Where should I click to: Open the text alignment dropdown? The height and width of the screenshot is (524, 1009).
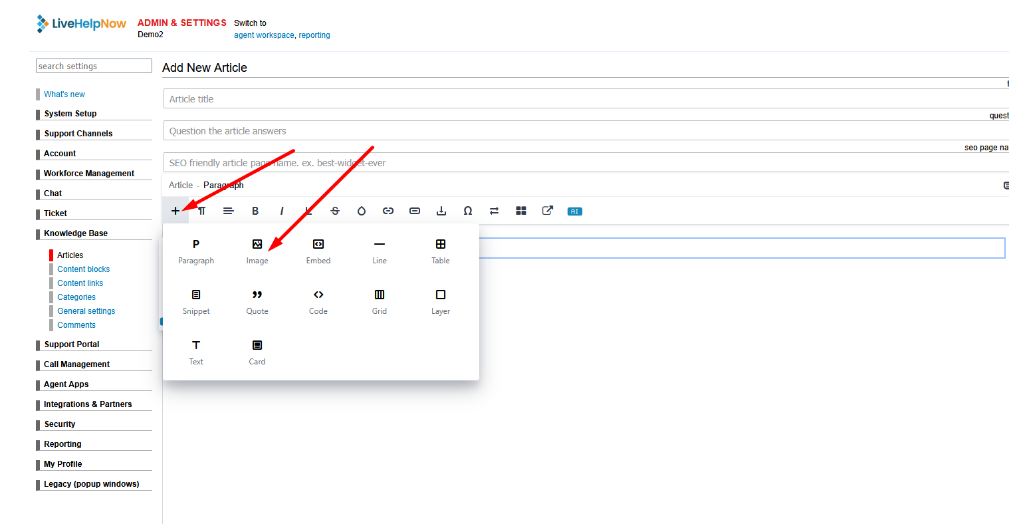[229, 211]
